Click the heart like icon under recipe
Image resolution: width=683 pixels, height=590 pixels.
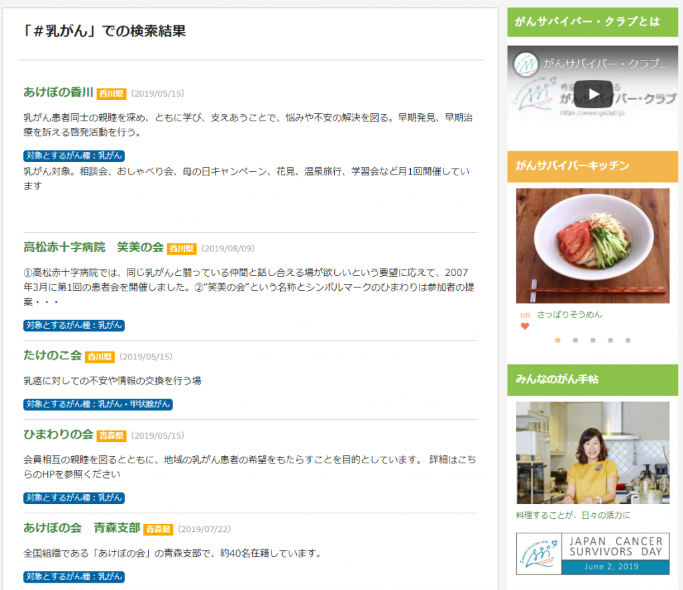click(x=525, y=326)
